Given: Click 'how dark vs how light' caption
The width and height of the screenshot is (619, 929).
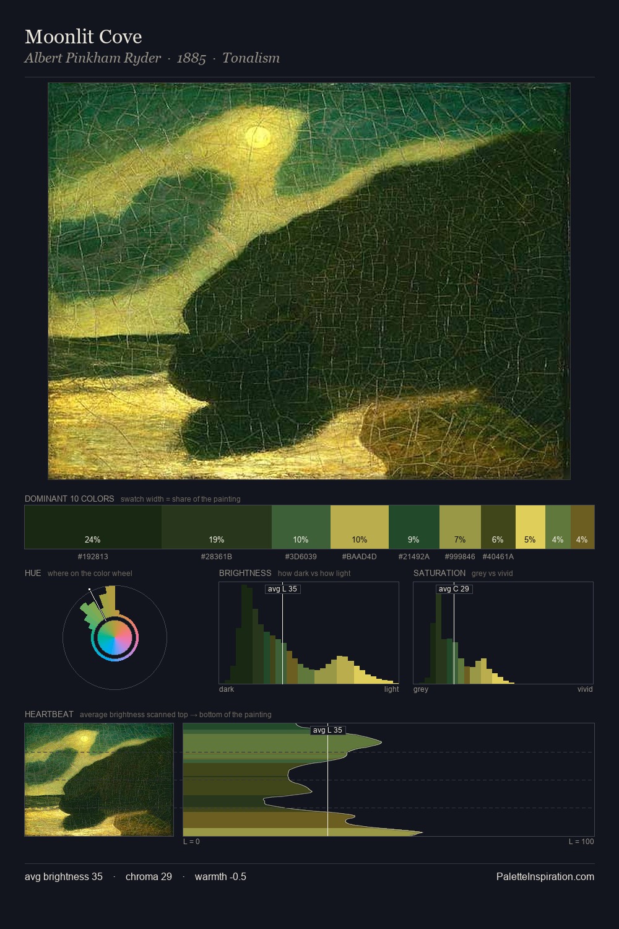Looking at the screenshot, I should pos(314,574).
